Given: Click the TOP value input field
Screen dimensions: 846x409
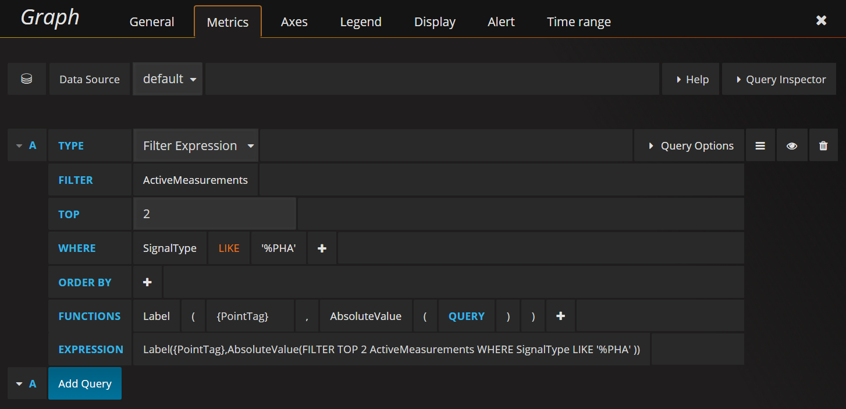Looking at the screenshot, I should [215, 214].
